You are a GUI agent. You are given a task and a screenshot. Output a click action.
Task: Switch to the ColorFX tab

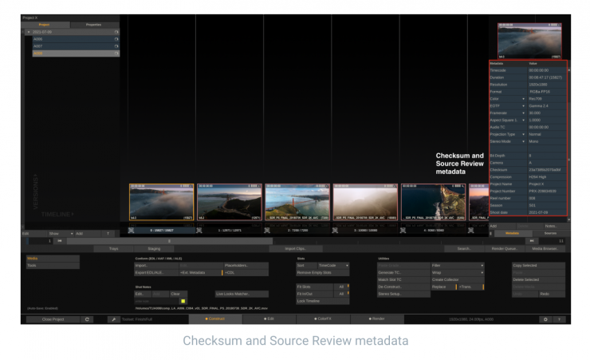click(x=324, y=318)
